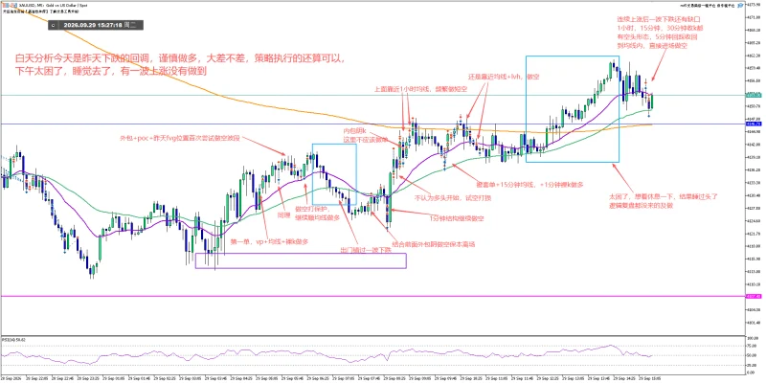Click the round dot icon on the clock widget

click(55, 24)
